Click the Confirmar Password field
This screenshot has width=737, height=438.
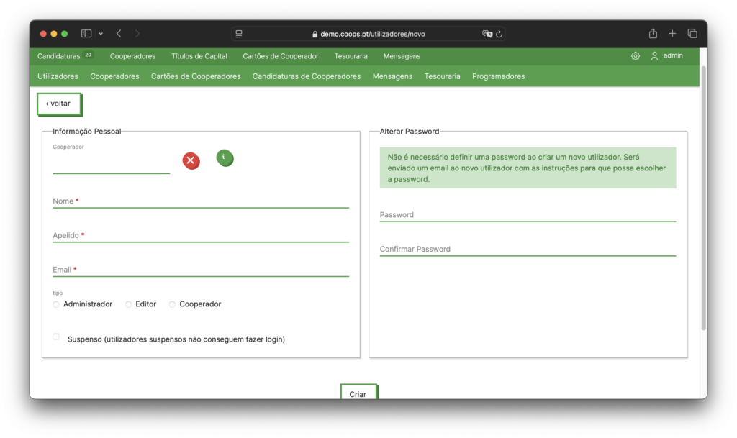click(x=527, y=249)
